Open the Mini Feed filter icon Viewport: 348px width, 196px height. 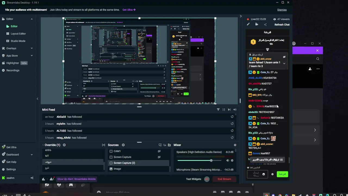click(x=218, y=110)
